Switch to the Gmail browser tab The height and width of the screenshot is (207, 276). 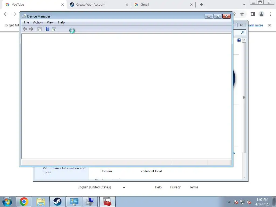click(x=163, y=5)
